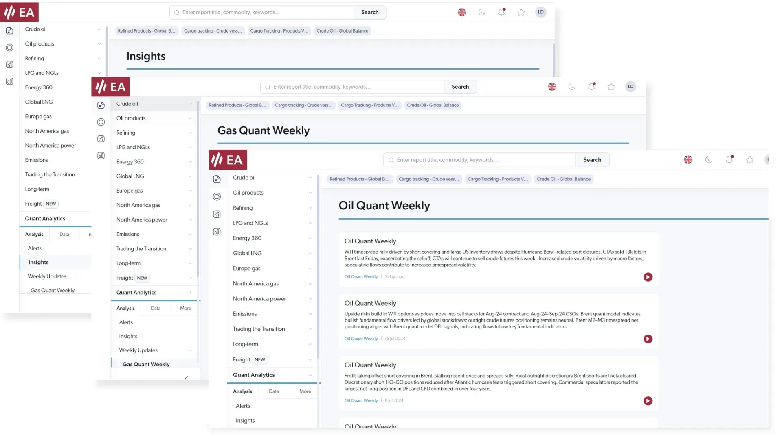Switch to Data tab in the Insights window
The height and width of the screenshot is (439, 782).
click(x=64, y=234)
